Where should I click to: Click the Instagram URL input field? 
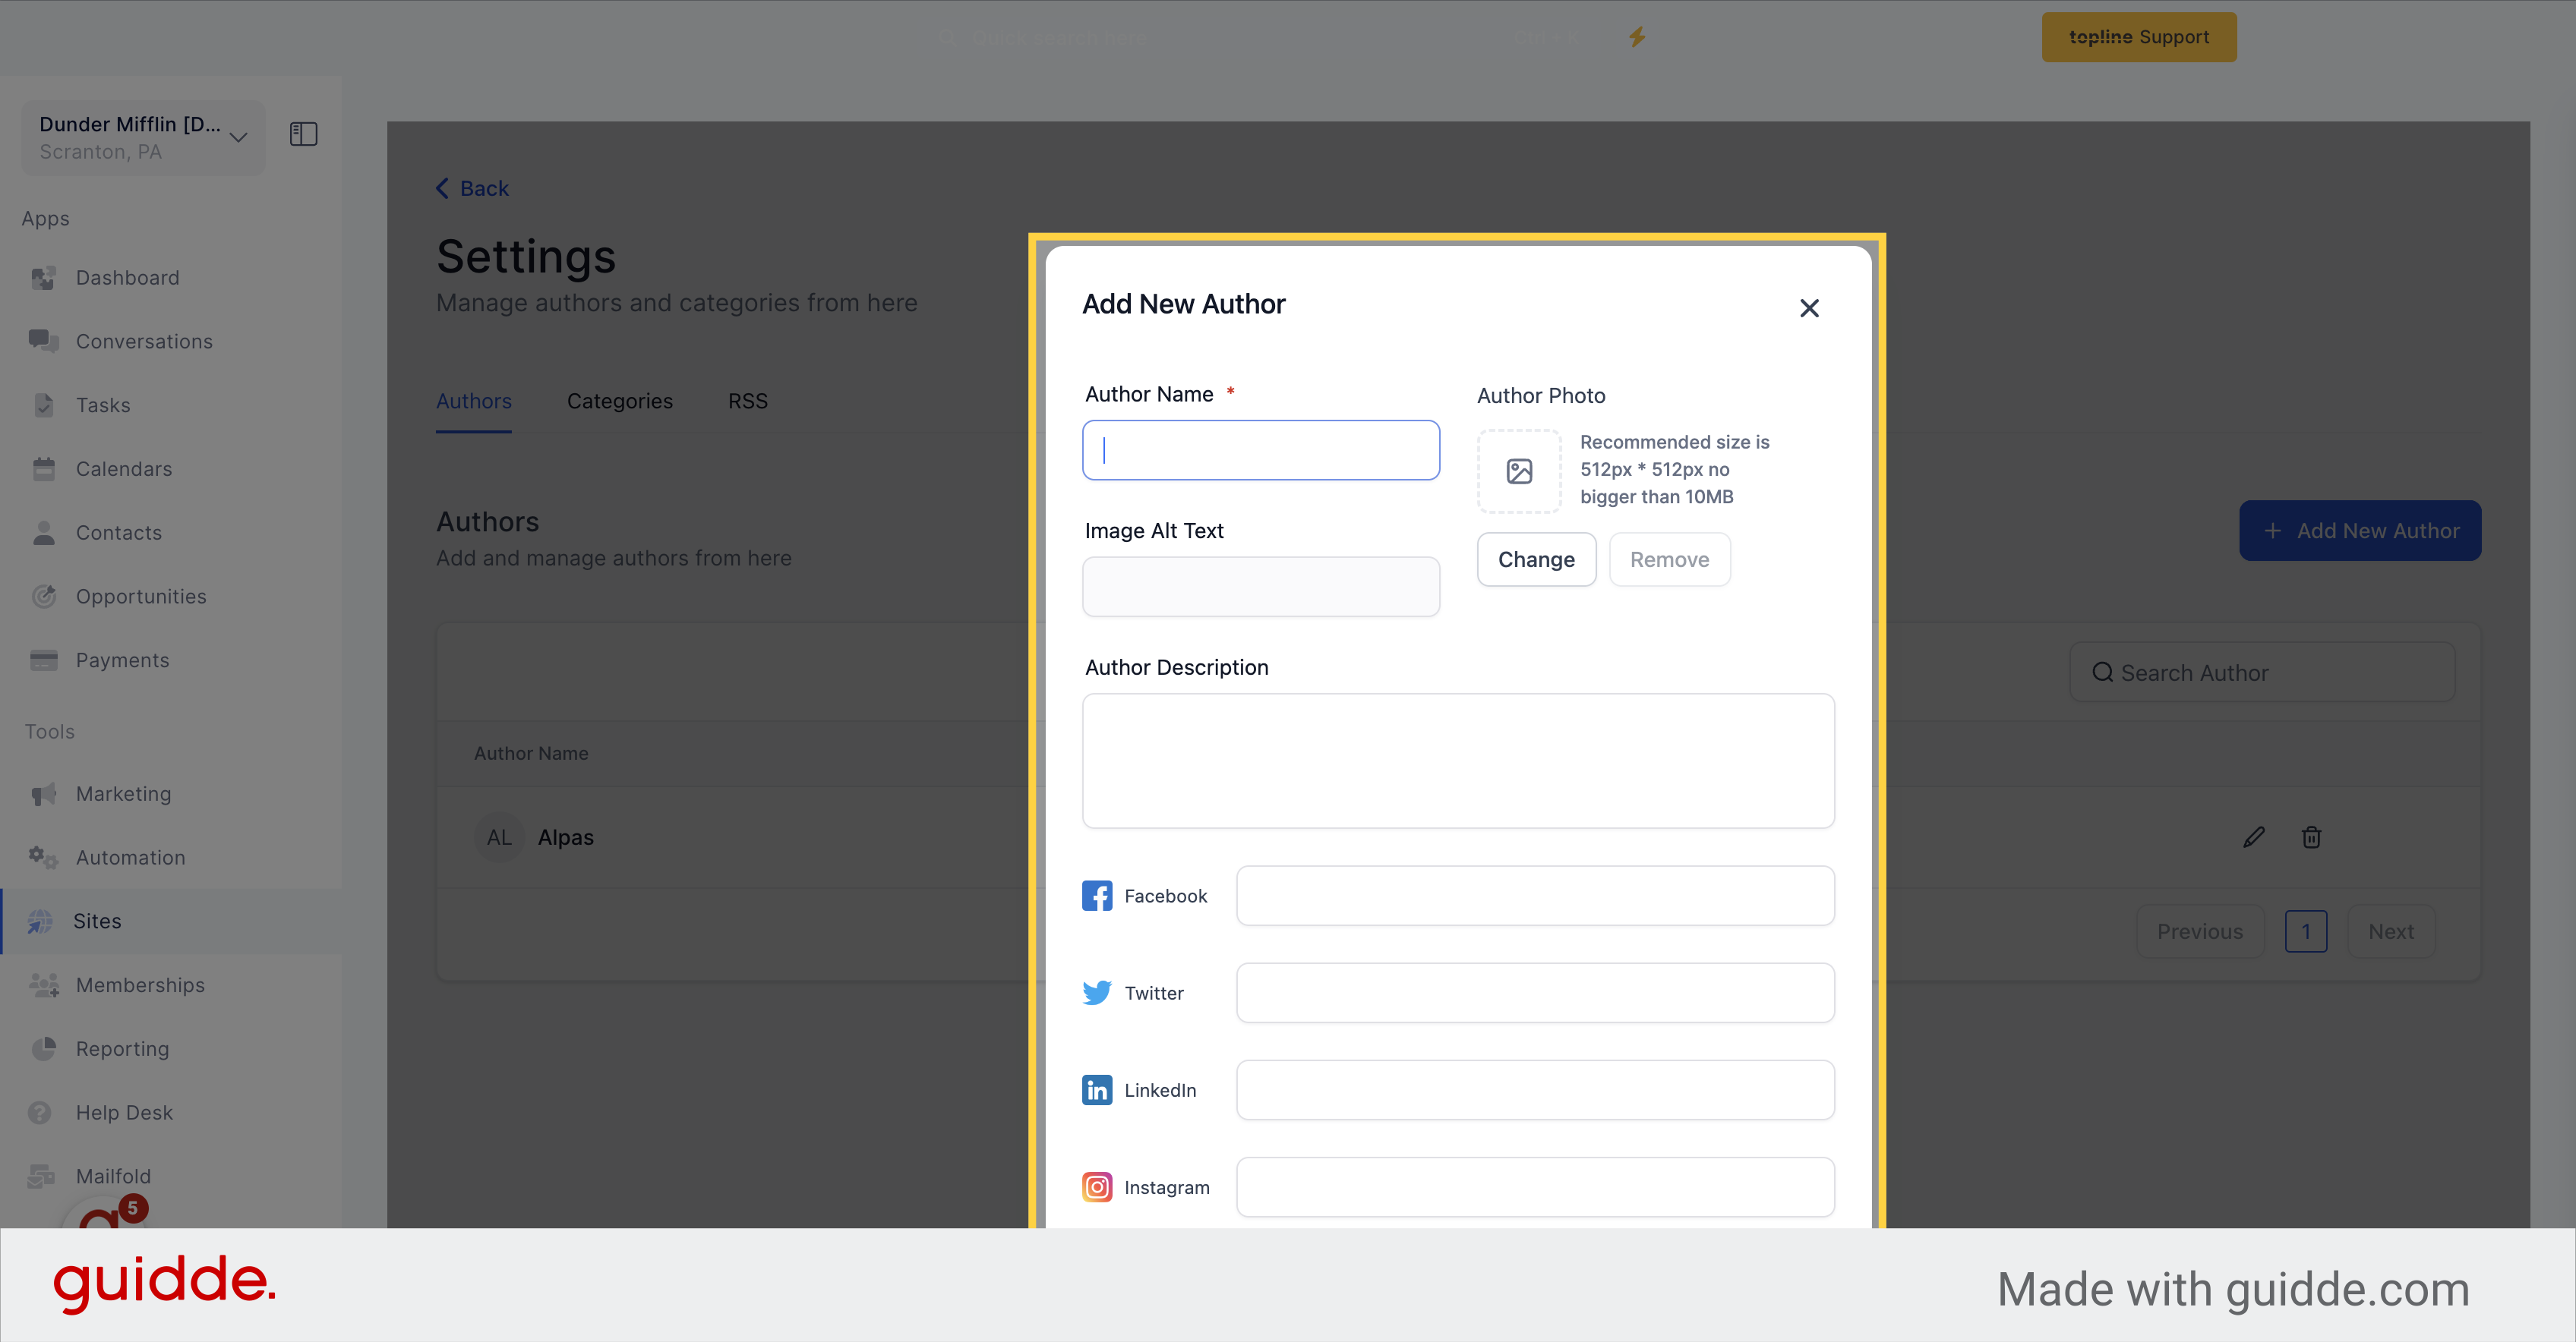coord(1535,1186)
